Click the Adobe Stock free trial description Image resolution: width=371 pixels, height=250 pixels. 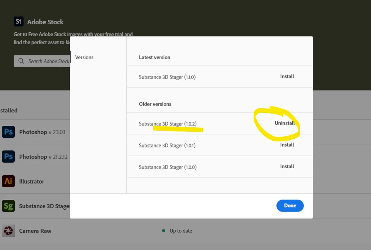[x=73, y=38]
